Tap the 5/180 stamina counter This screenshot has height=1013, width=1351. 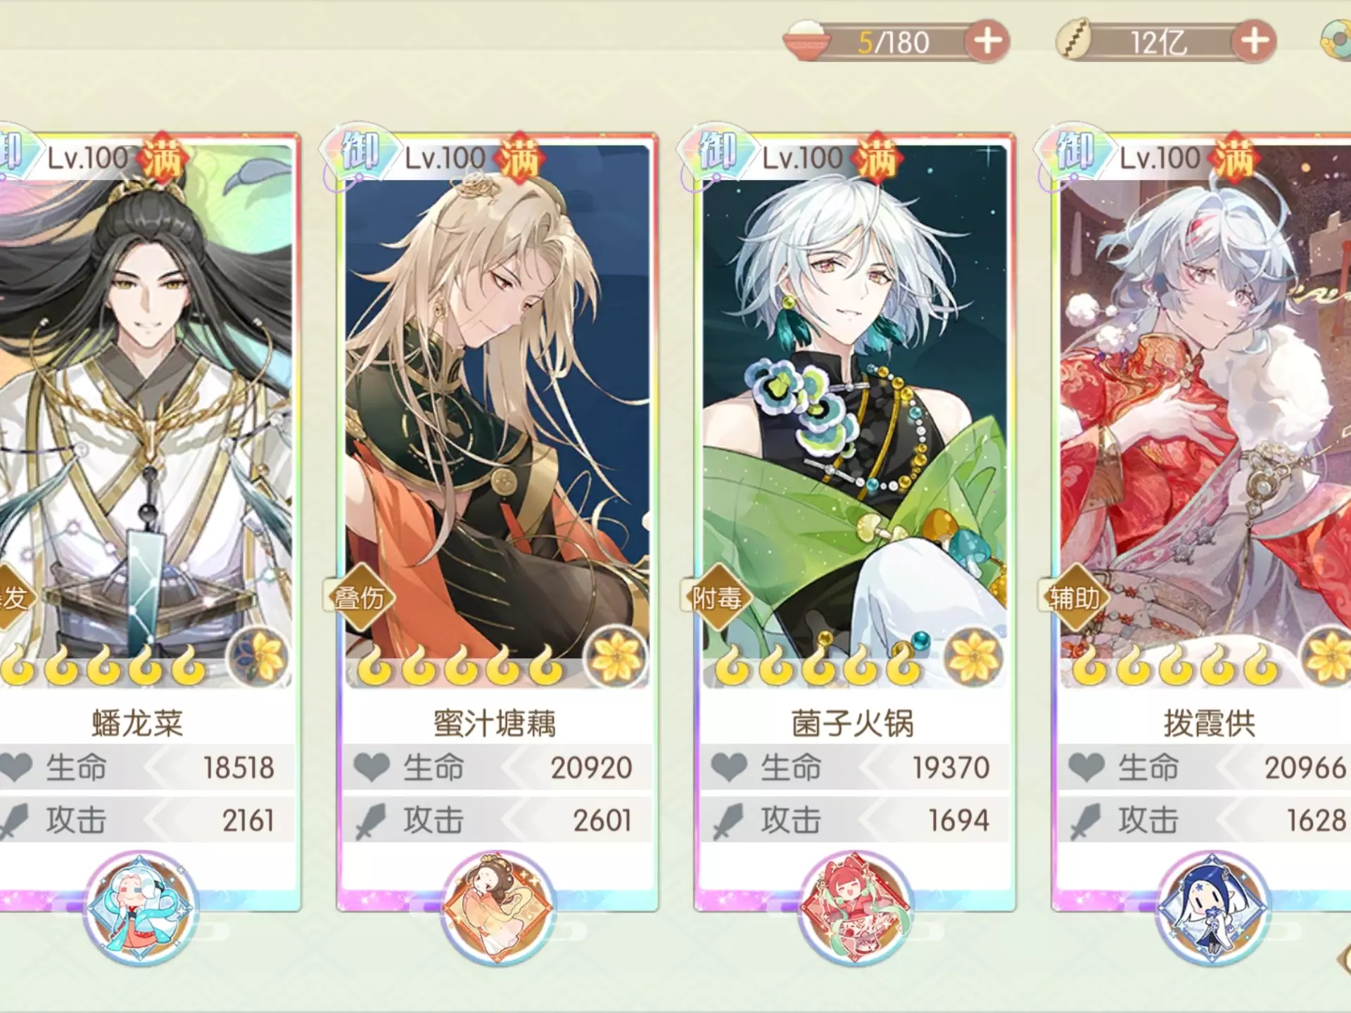[x=894, y=42]
